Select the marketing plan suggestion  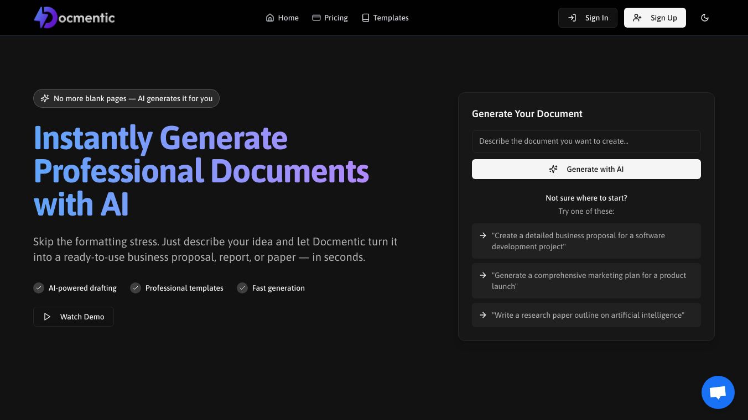click(x=586, y=281)
